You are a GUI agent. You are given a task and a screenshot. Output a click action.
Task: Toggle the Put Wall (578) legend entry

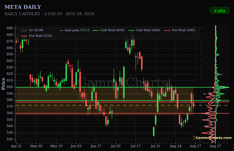[37, 36]
